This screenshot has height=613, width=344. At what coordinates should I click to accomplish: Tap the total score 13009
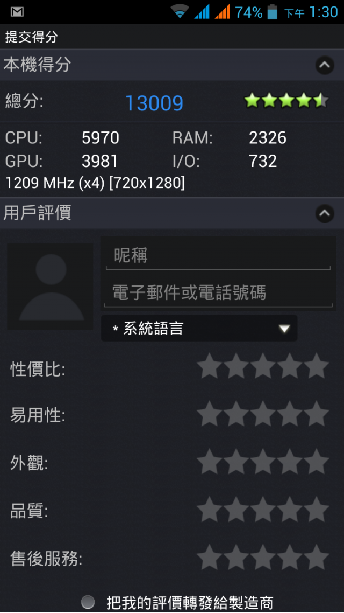point(154,103)
